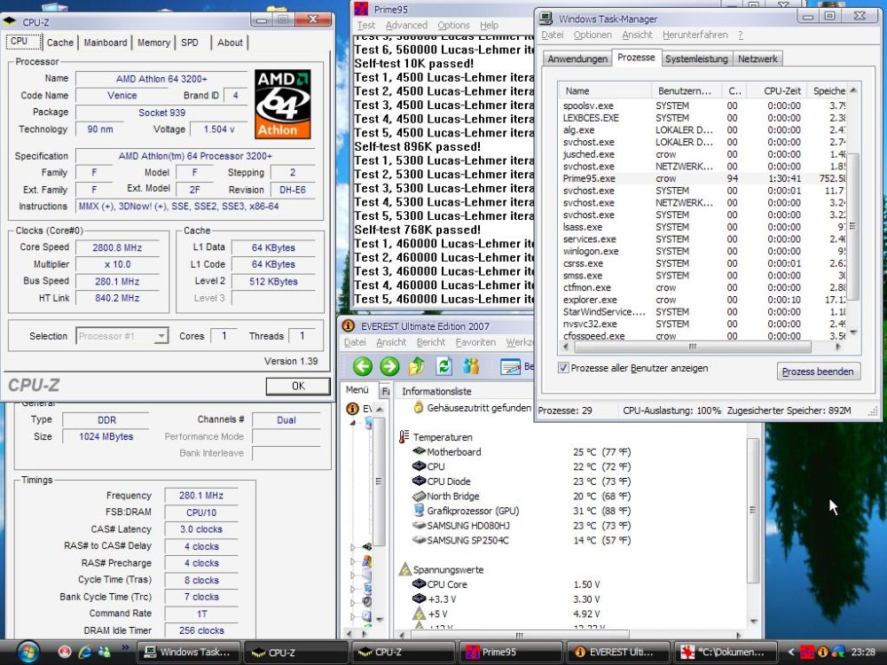Click the EVEREST title bar info icon
The height and width of the screenshot is (665, 887).
click(x=349, y=325)
